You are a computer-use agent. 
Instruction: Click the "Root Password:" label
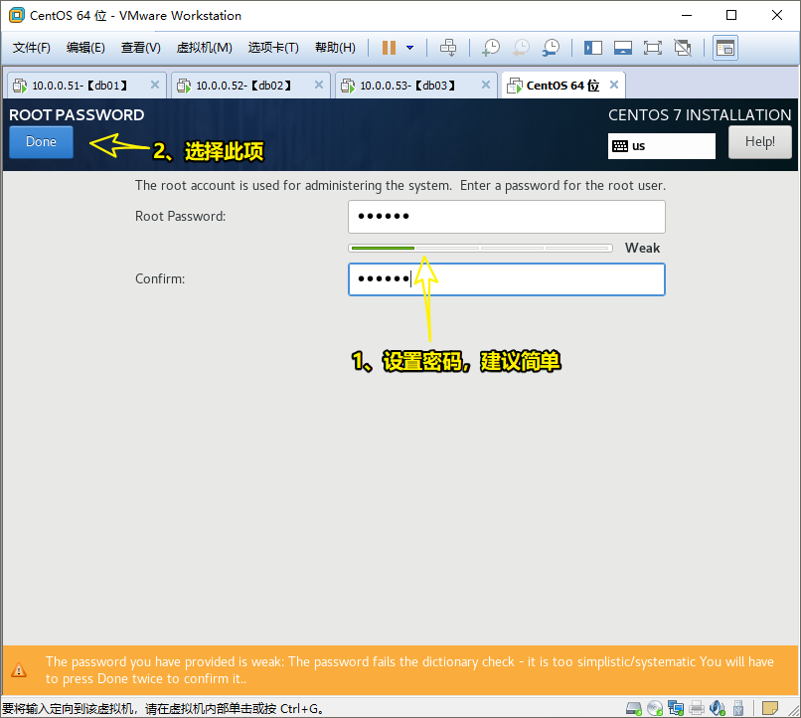click(180, 216)
